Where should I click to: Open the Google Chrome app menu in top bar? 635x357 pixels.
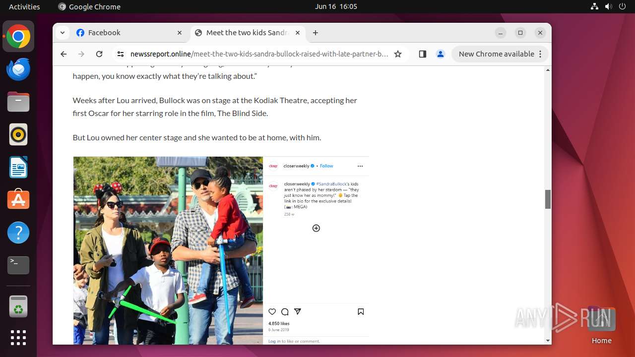click(89, 6)
